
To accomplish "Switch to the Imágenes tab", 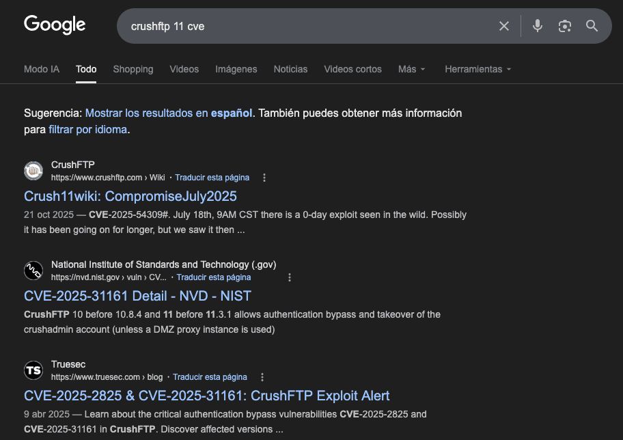I will (236, 69).
